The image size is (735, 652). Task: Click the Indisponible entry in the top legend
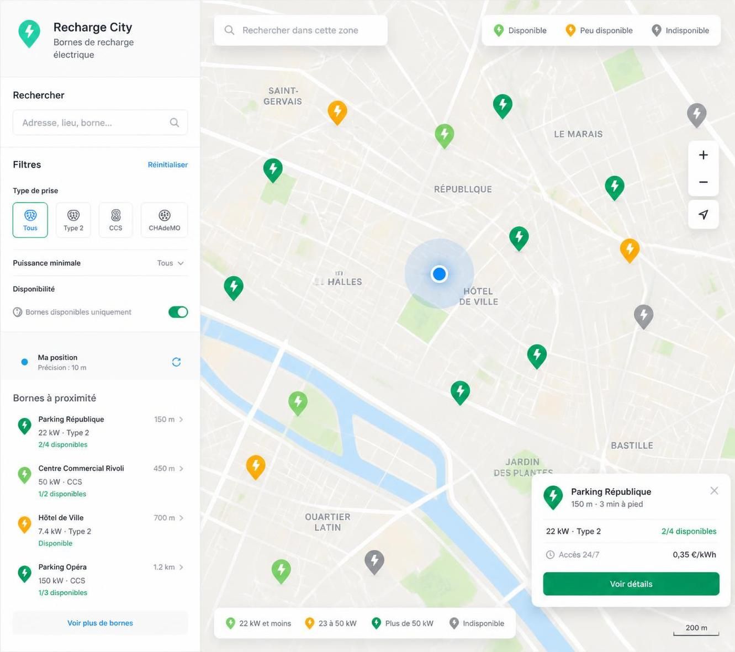(680, 30)
